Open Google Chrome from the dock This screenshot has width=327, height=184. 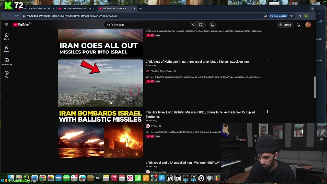click(x=43, y=178)
